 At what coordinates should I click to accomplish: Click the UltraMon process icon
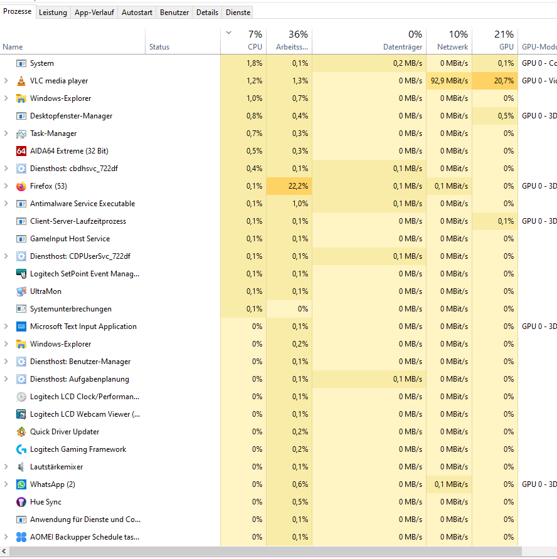21,291
